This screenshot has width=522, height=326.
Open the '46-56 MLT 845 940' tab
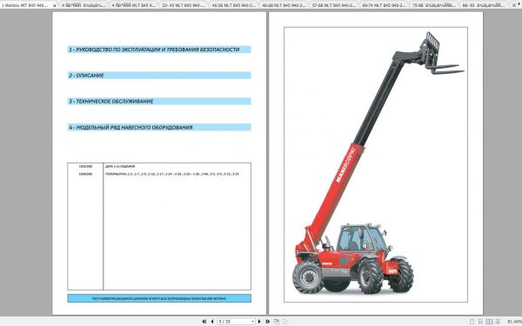[x=234, y=5]
